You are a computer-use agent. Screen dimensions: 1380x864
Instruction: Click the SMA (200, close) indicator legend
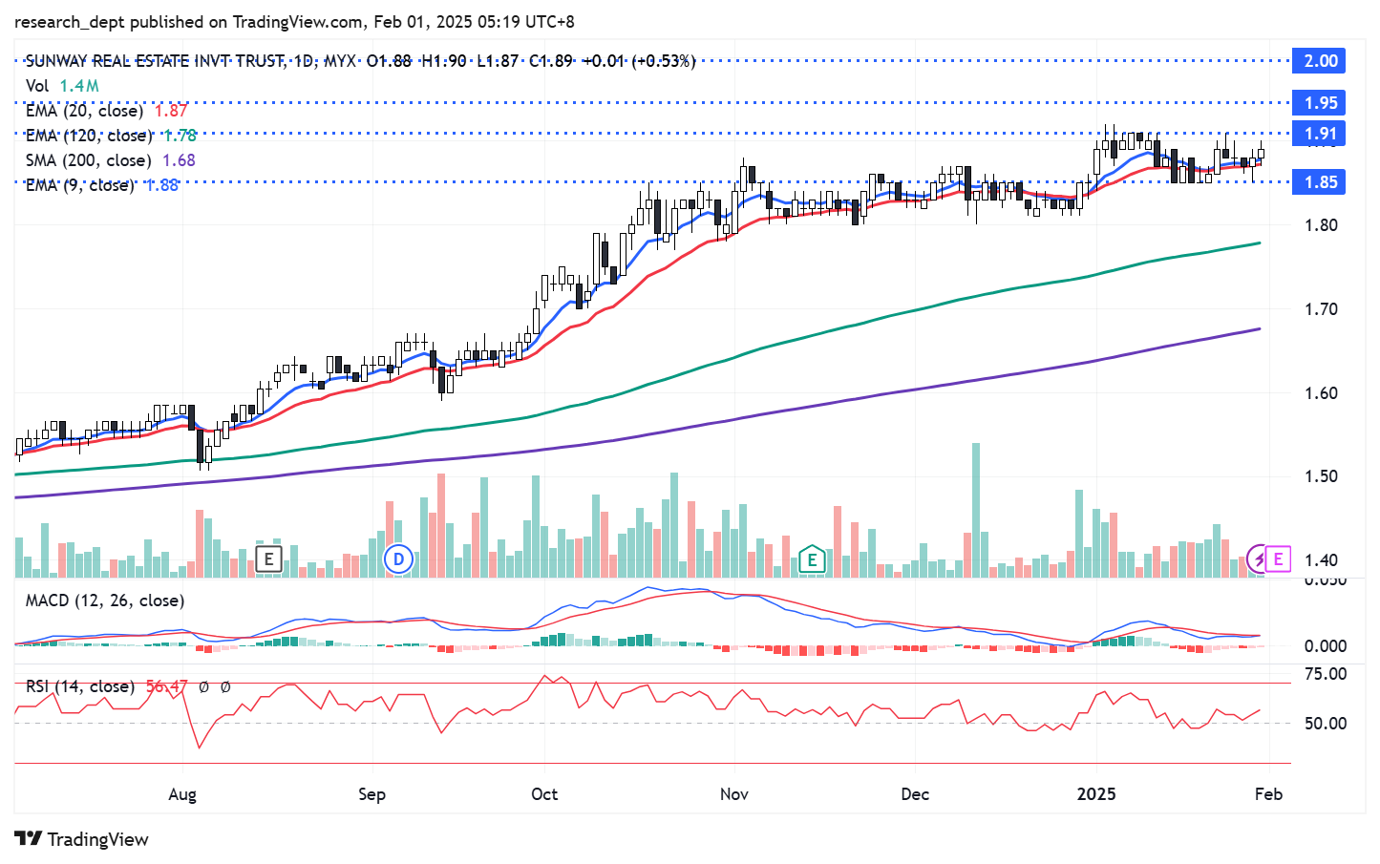click(x=89, y=160)
